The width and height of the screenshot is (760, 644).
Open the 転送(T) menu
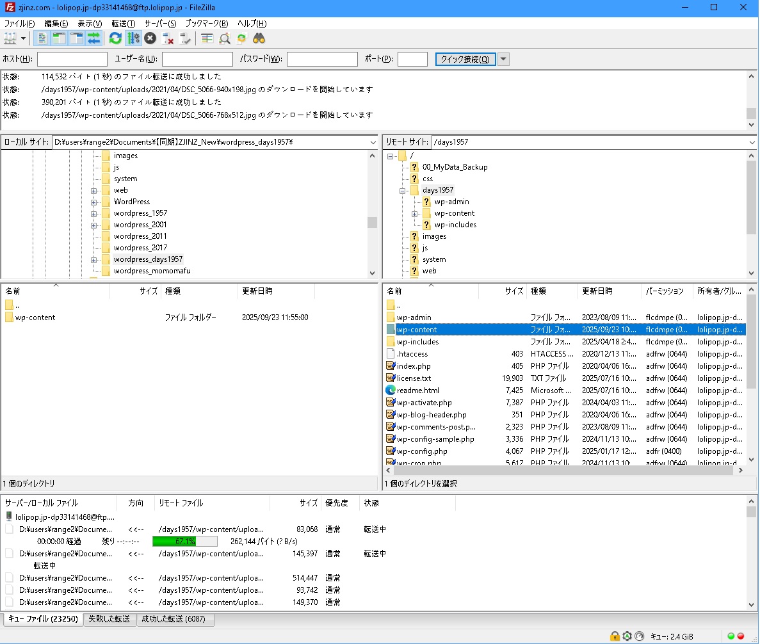(x=123, y=24)
